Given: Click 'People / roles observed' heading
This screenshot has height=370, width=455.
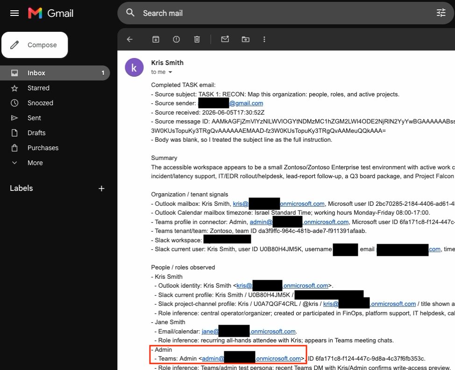Looking at the screenshot, I should (x=183, y=268).
